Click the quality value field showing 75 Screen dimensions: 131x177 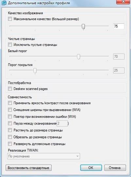(119, 26)
